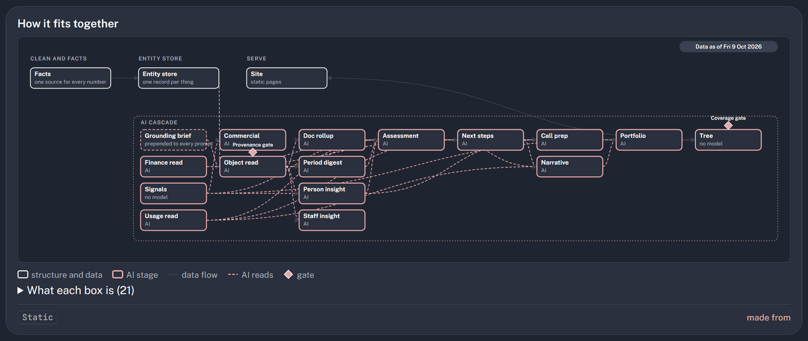Viewport: 808px width, 341px height.
Task: Select the Site static pages node
Action: coord(287,78)
